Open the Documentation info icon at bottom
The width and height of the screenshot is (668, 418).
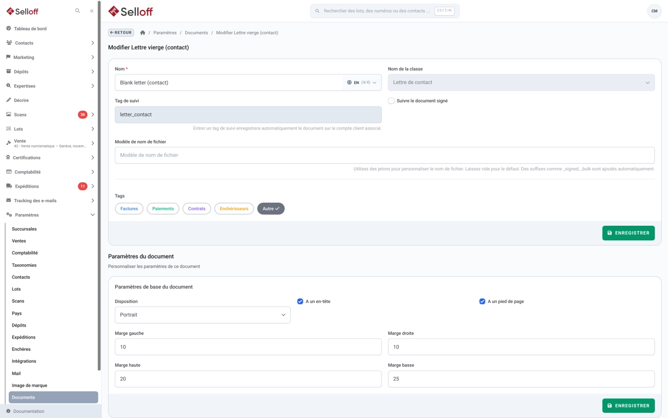[x=8, y=411]
